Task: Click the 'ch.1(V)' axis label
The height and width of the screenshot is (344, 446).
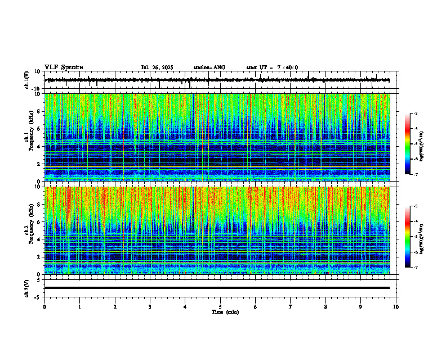Action: coord(27,80)
